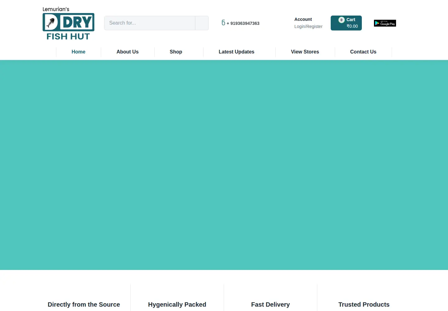Open the About Us page
The height and width of the screenshot is (311, 448).
point(128,52)
